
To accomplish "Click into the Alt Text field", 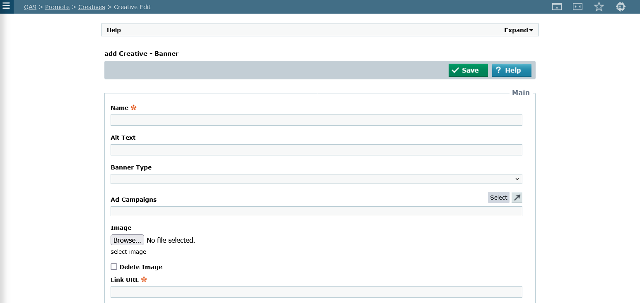I will 316,150.
